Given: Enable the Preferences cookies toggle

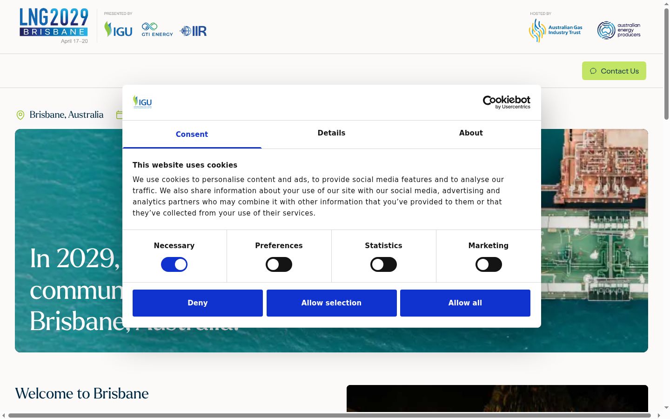Looking at the screenshot, I should (x=279, y=264).
